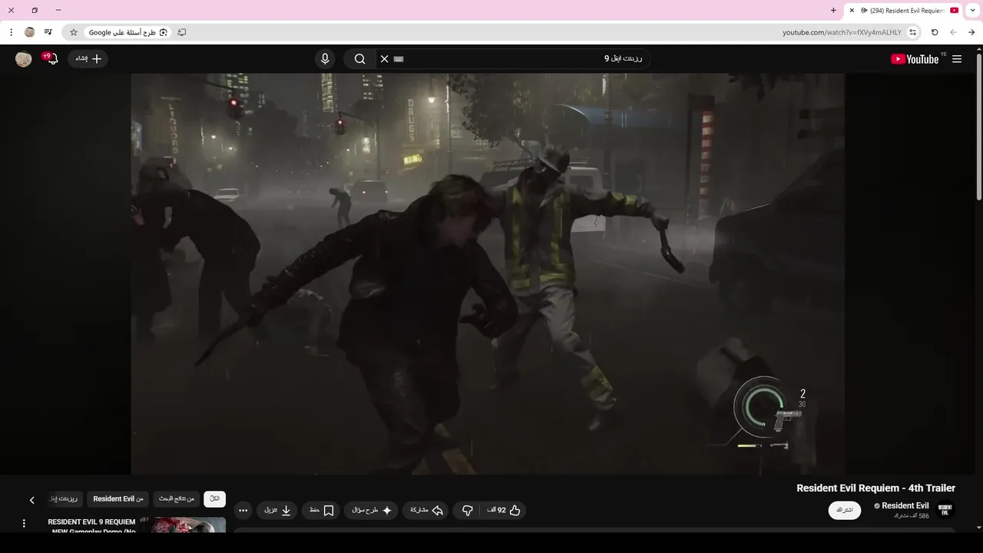This screenshot has height=553, width=983.
Task: Open a new browser tab
Action: coord(833,10)
